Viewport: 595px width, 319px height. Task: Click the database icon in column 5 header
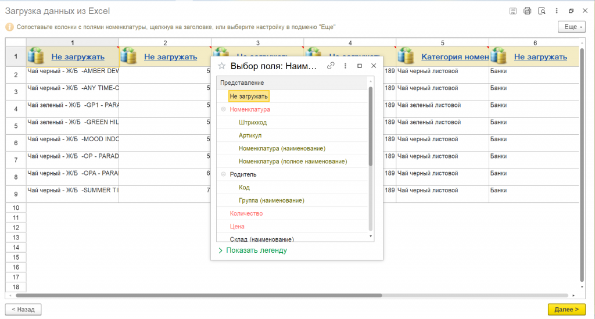[406, 56]
